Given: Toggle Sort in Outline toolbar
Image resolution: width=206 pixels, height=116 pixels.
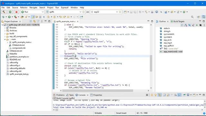Looking at the screenshot, I should pos(186,25).
